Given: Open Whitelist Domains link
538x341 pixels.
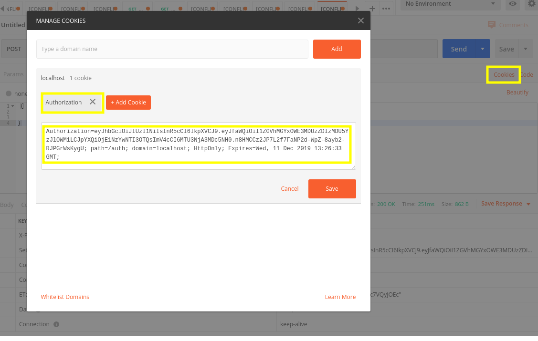Looking at the screenshot, I should point(65,297).
